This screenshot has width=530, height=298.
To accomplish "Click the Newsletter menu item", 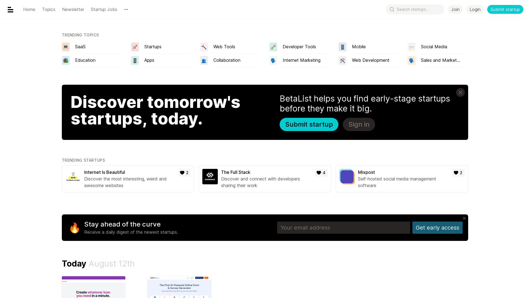I will pyautogui.click(x=73, y=9).
